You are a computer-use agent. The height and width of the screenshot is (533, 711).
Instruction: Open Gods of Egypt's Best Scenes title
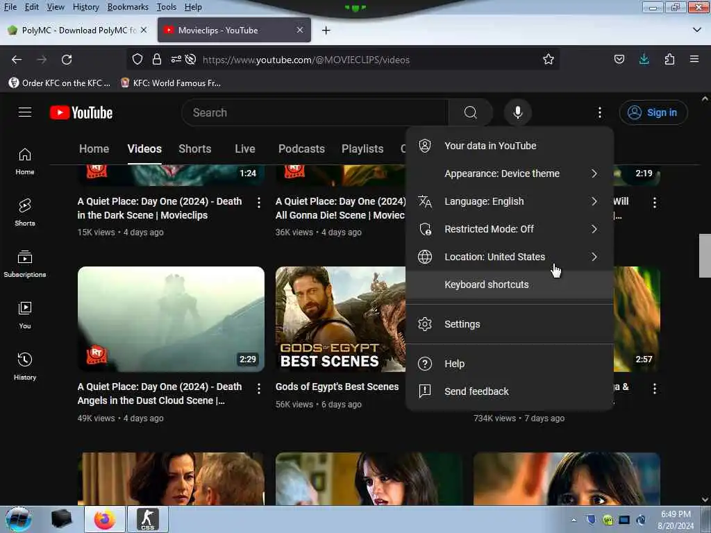[x=337, y=387]
